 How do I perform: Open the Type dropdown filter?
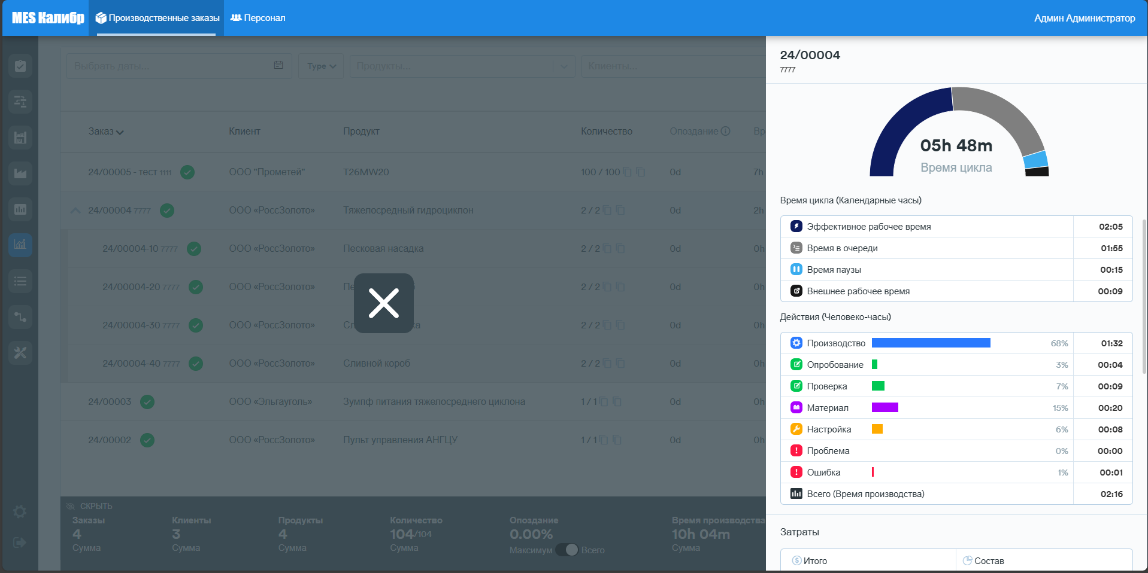click(322, 66)
